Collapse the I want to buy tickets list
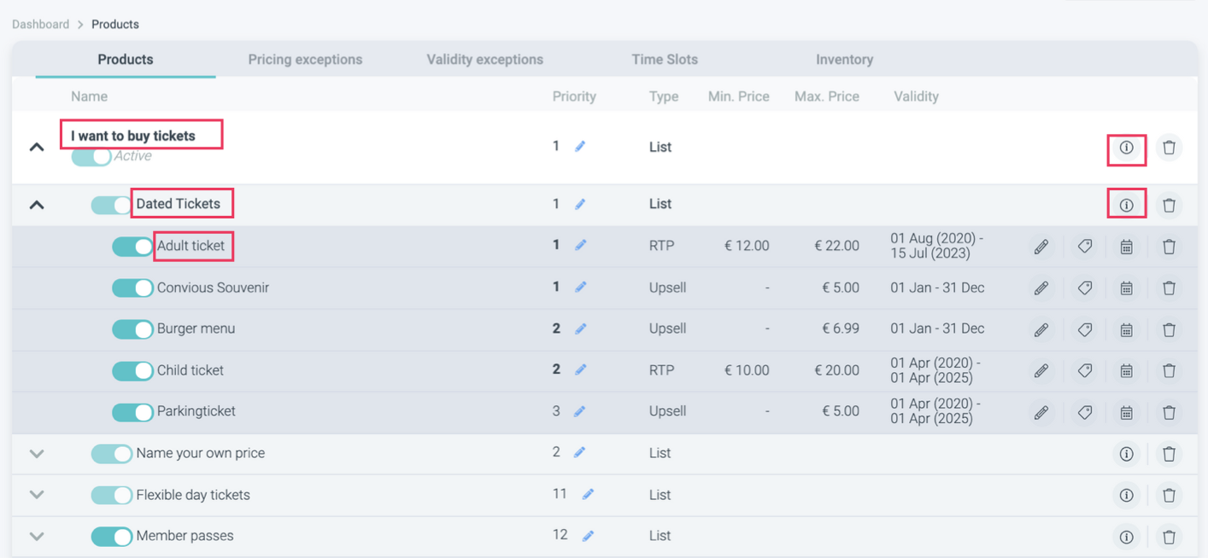 37,147
